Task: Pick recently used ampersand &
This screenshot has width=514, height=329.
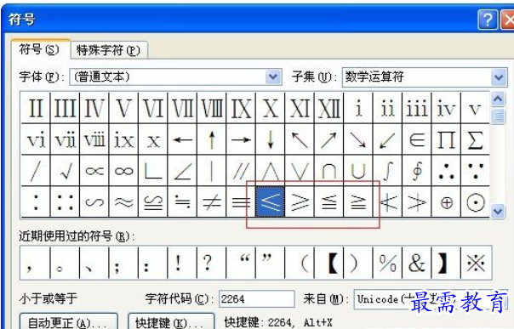Action: [x=417, y=263]
